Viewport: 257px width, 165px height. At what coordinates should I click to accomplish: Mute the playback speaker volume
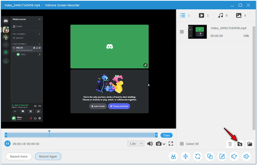[150, 144]
